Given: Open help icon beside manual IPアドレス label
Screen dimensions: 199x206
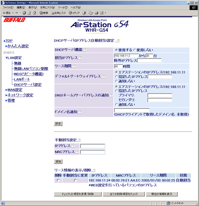Looking at the screenshot, I should 73,146.
